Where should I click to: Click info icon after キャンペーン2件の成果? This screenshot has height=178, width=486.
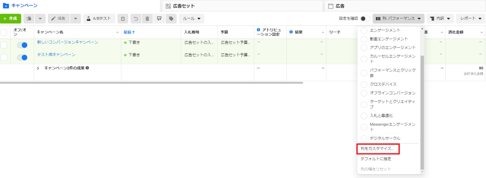coord(87,68)
